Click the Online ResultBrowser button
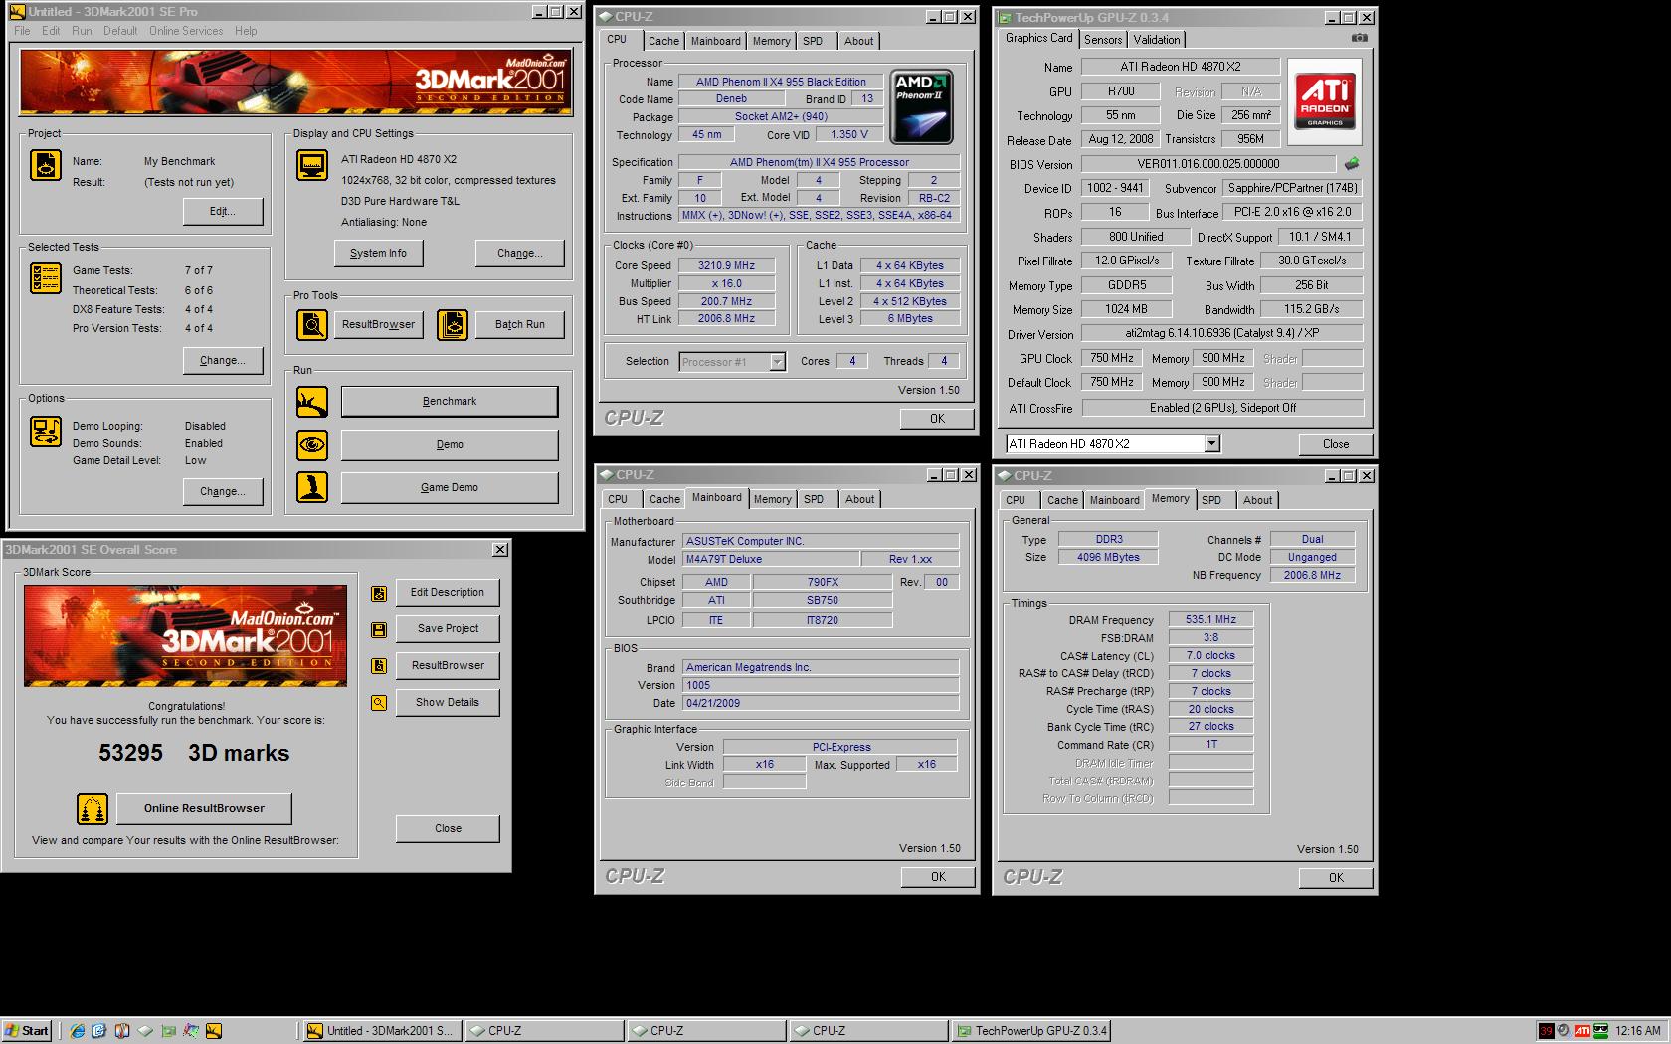1671x1044 pixels. tap(204, 809)
